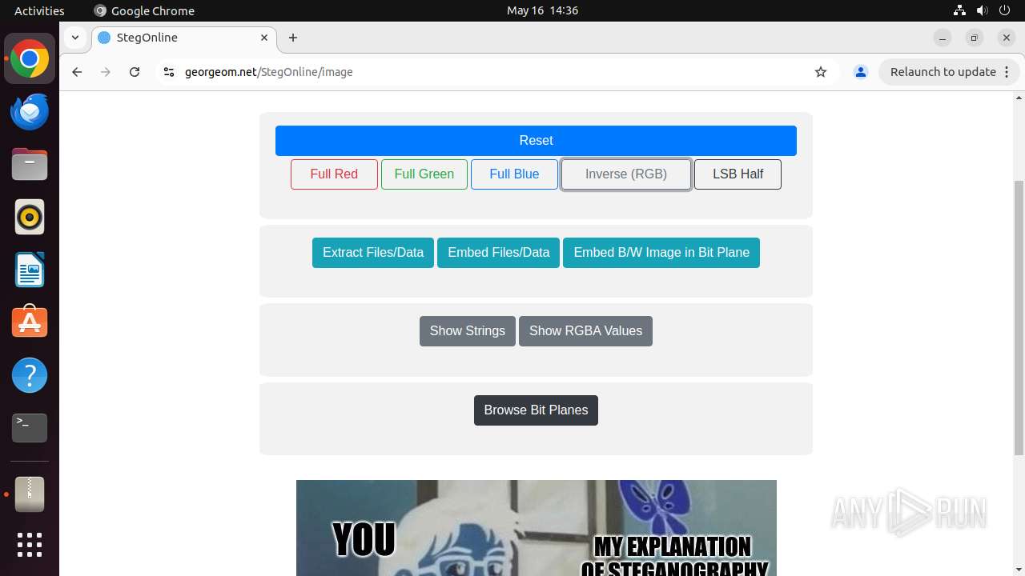Image resolution: width=1025 pixels, height=576 pixels.
Task: Click Show RGBA Values button
Action: pos(585,331)
